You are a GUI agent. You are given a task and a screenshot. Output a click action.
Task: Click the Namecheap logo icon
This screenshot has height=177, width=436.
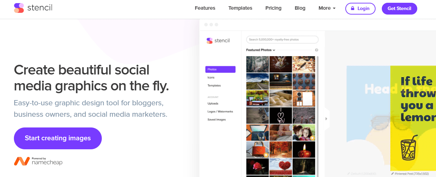22,161
